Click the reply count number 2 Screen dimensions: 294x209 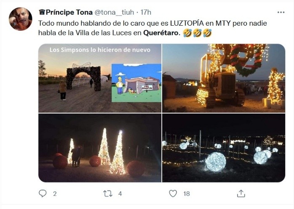(55, 193)
